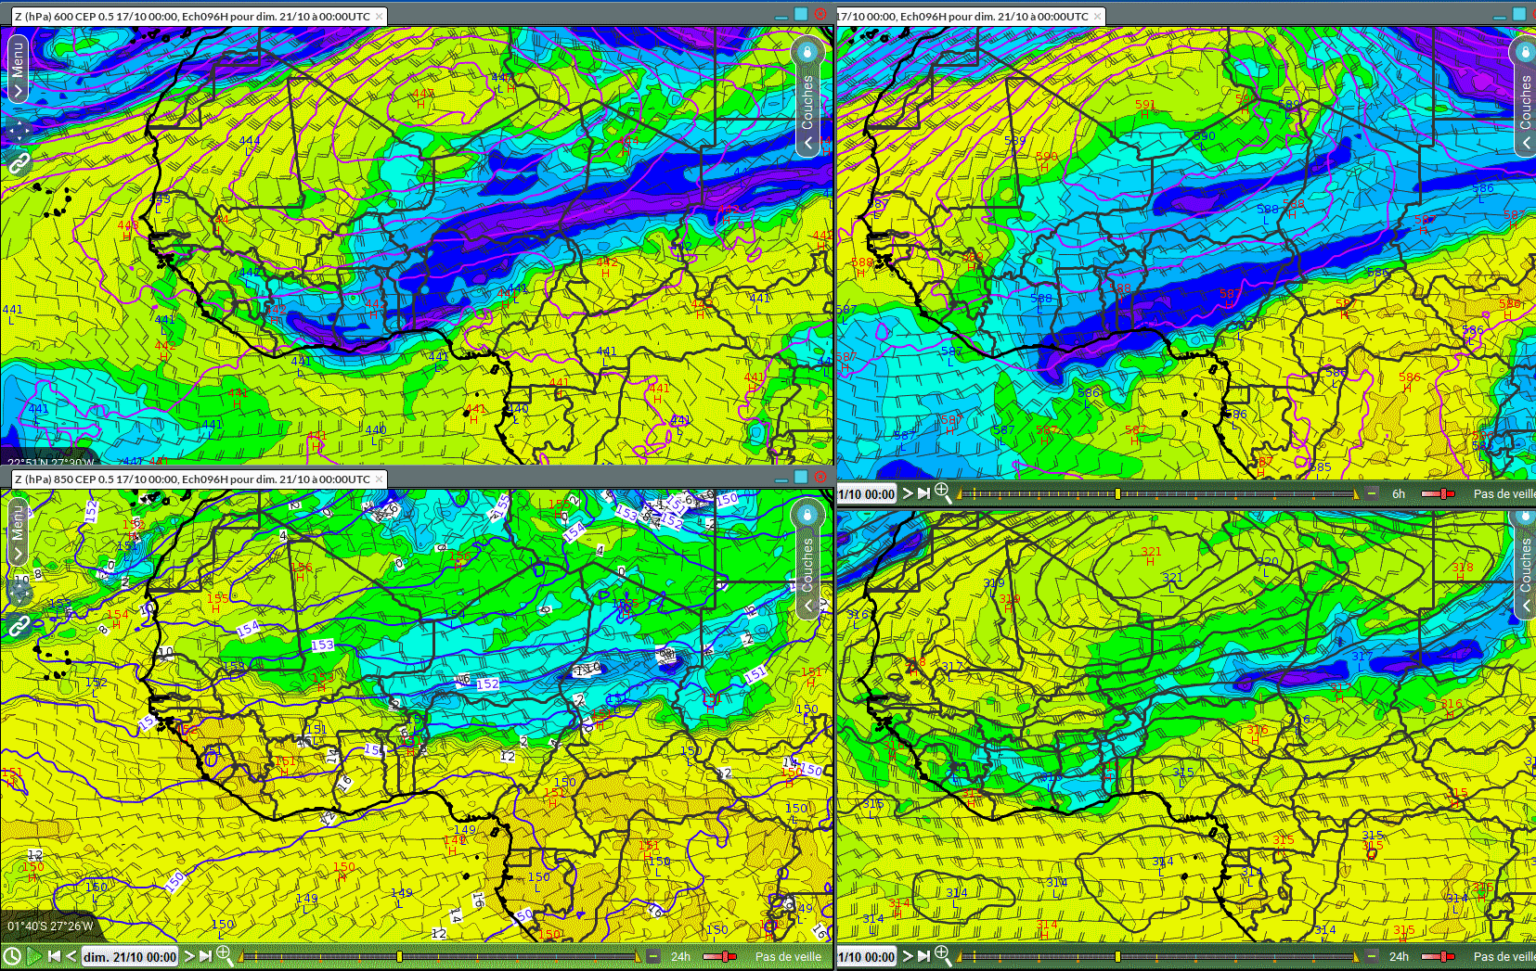
Task: Click the zoom magnifier in the bottom-right map toolbar
Action: 943,954
